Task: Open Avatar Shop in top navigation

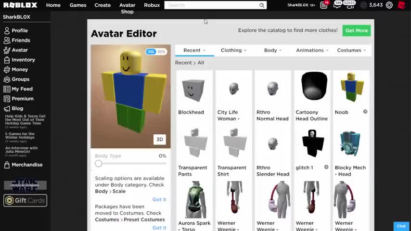Action: pyautogui.click(x=127, y=8)
